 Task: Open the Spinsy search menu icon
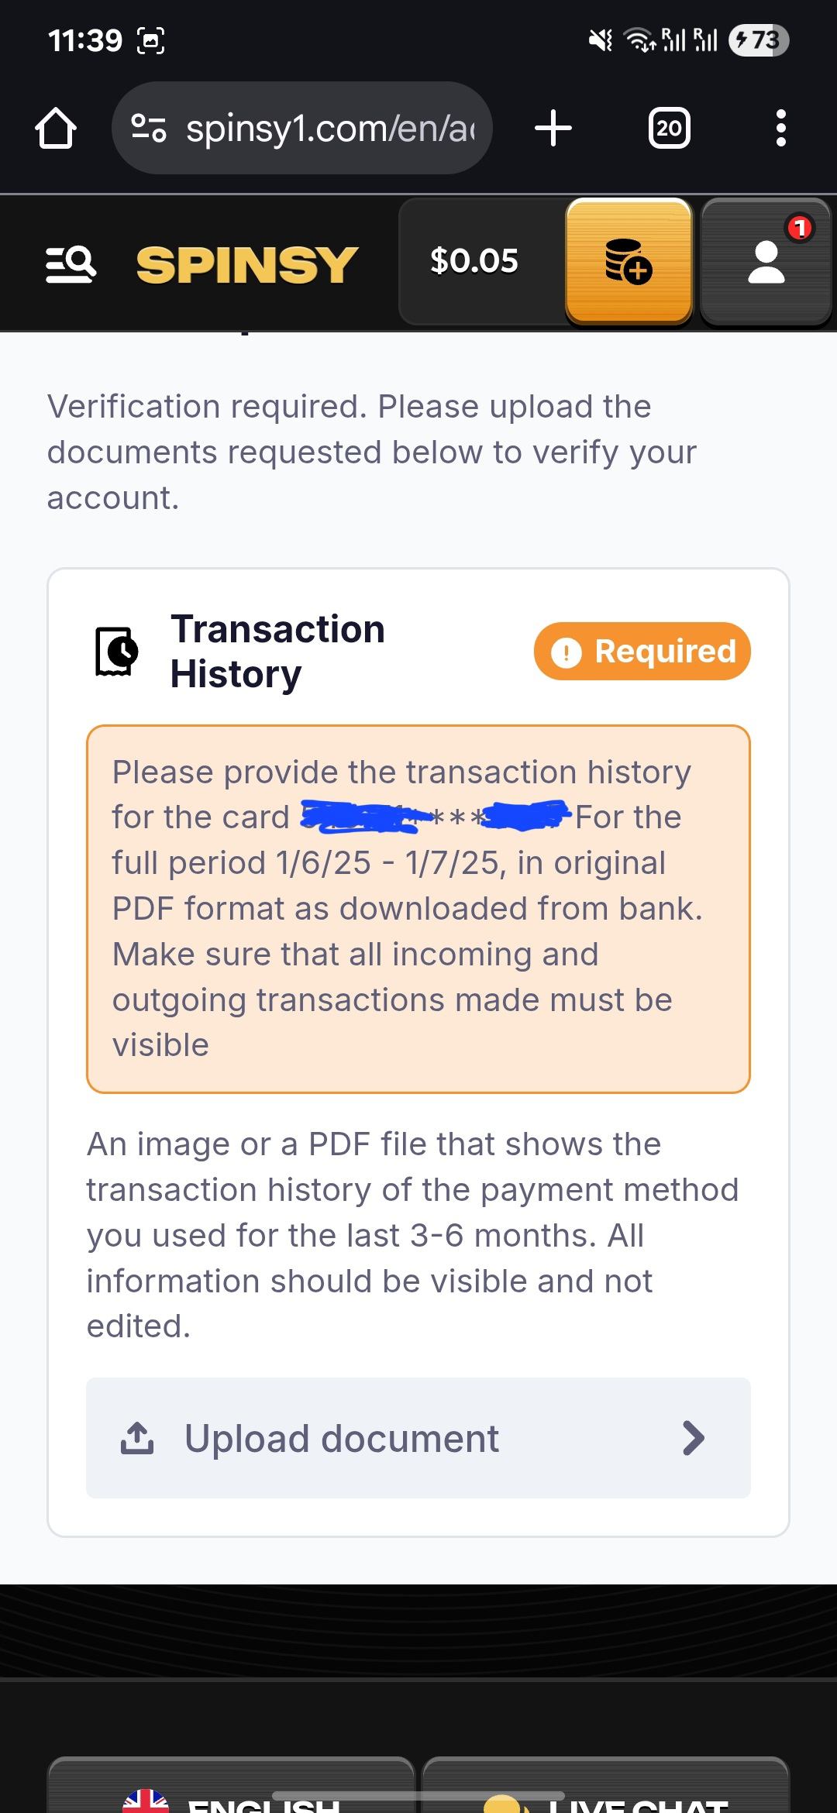coord(71,263)
